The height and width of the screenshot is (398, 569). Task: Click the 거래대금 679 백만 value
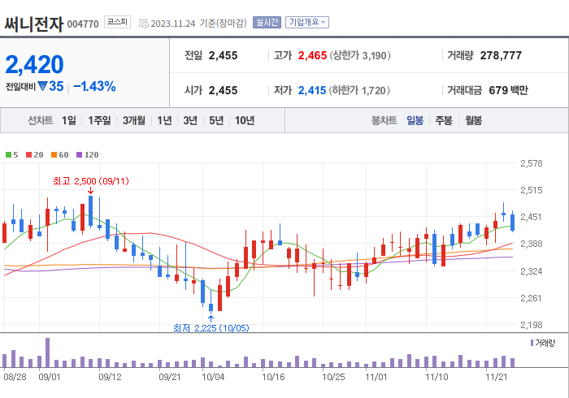508,90
